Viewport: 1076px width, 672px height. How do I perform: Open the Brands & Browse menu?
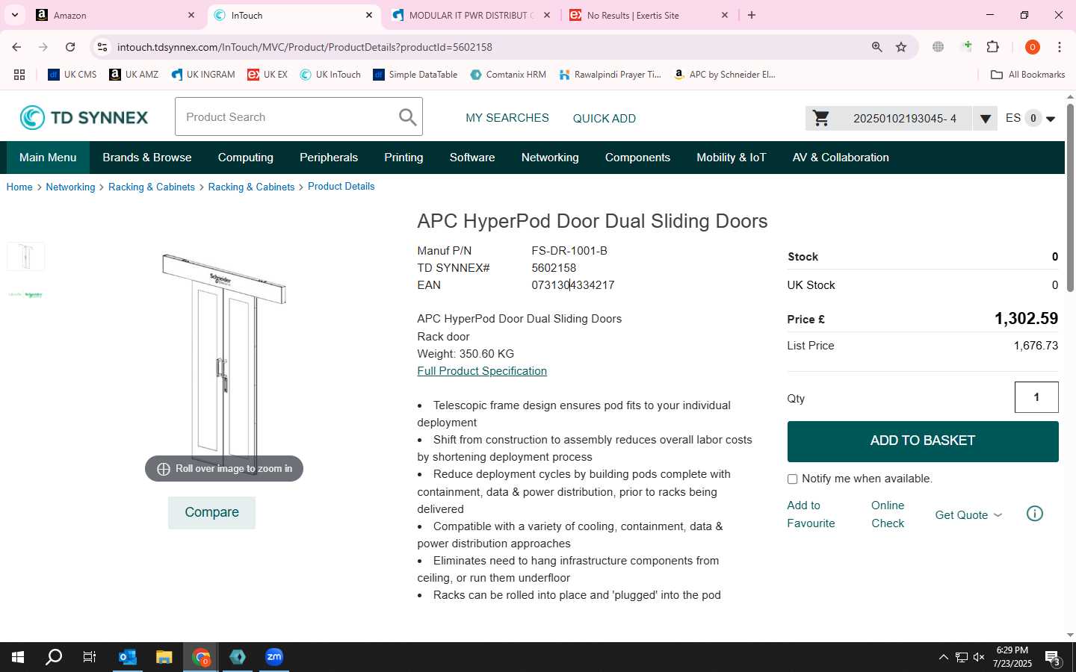coord(147,158)
